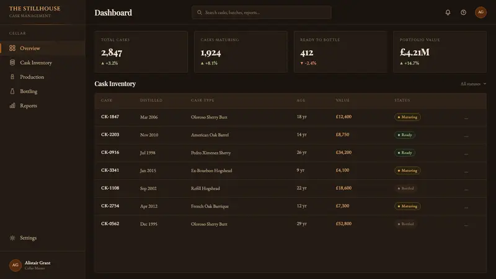This screenshot has width=496, height=279.
Task: Select cask ID CK-2203
Action: (110, 135)
